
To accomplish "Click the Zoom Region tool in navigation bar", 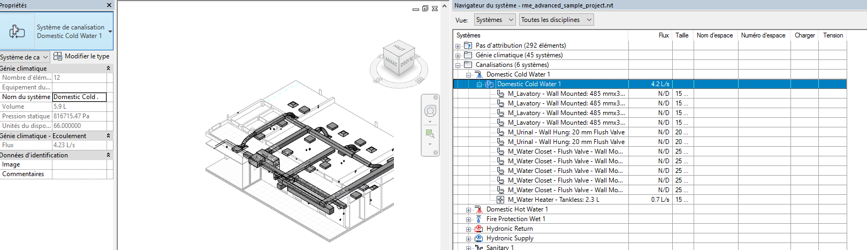I will 429,133.
